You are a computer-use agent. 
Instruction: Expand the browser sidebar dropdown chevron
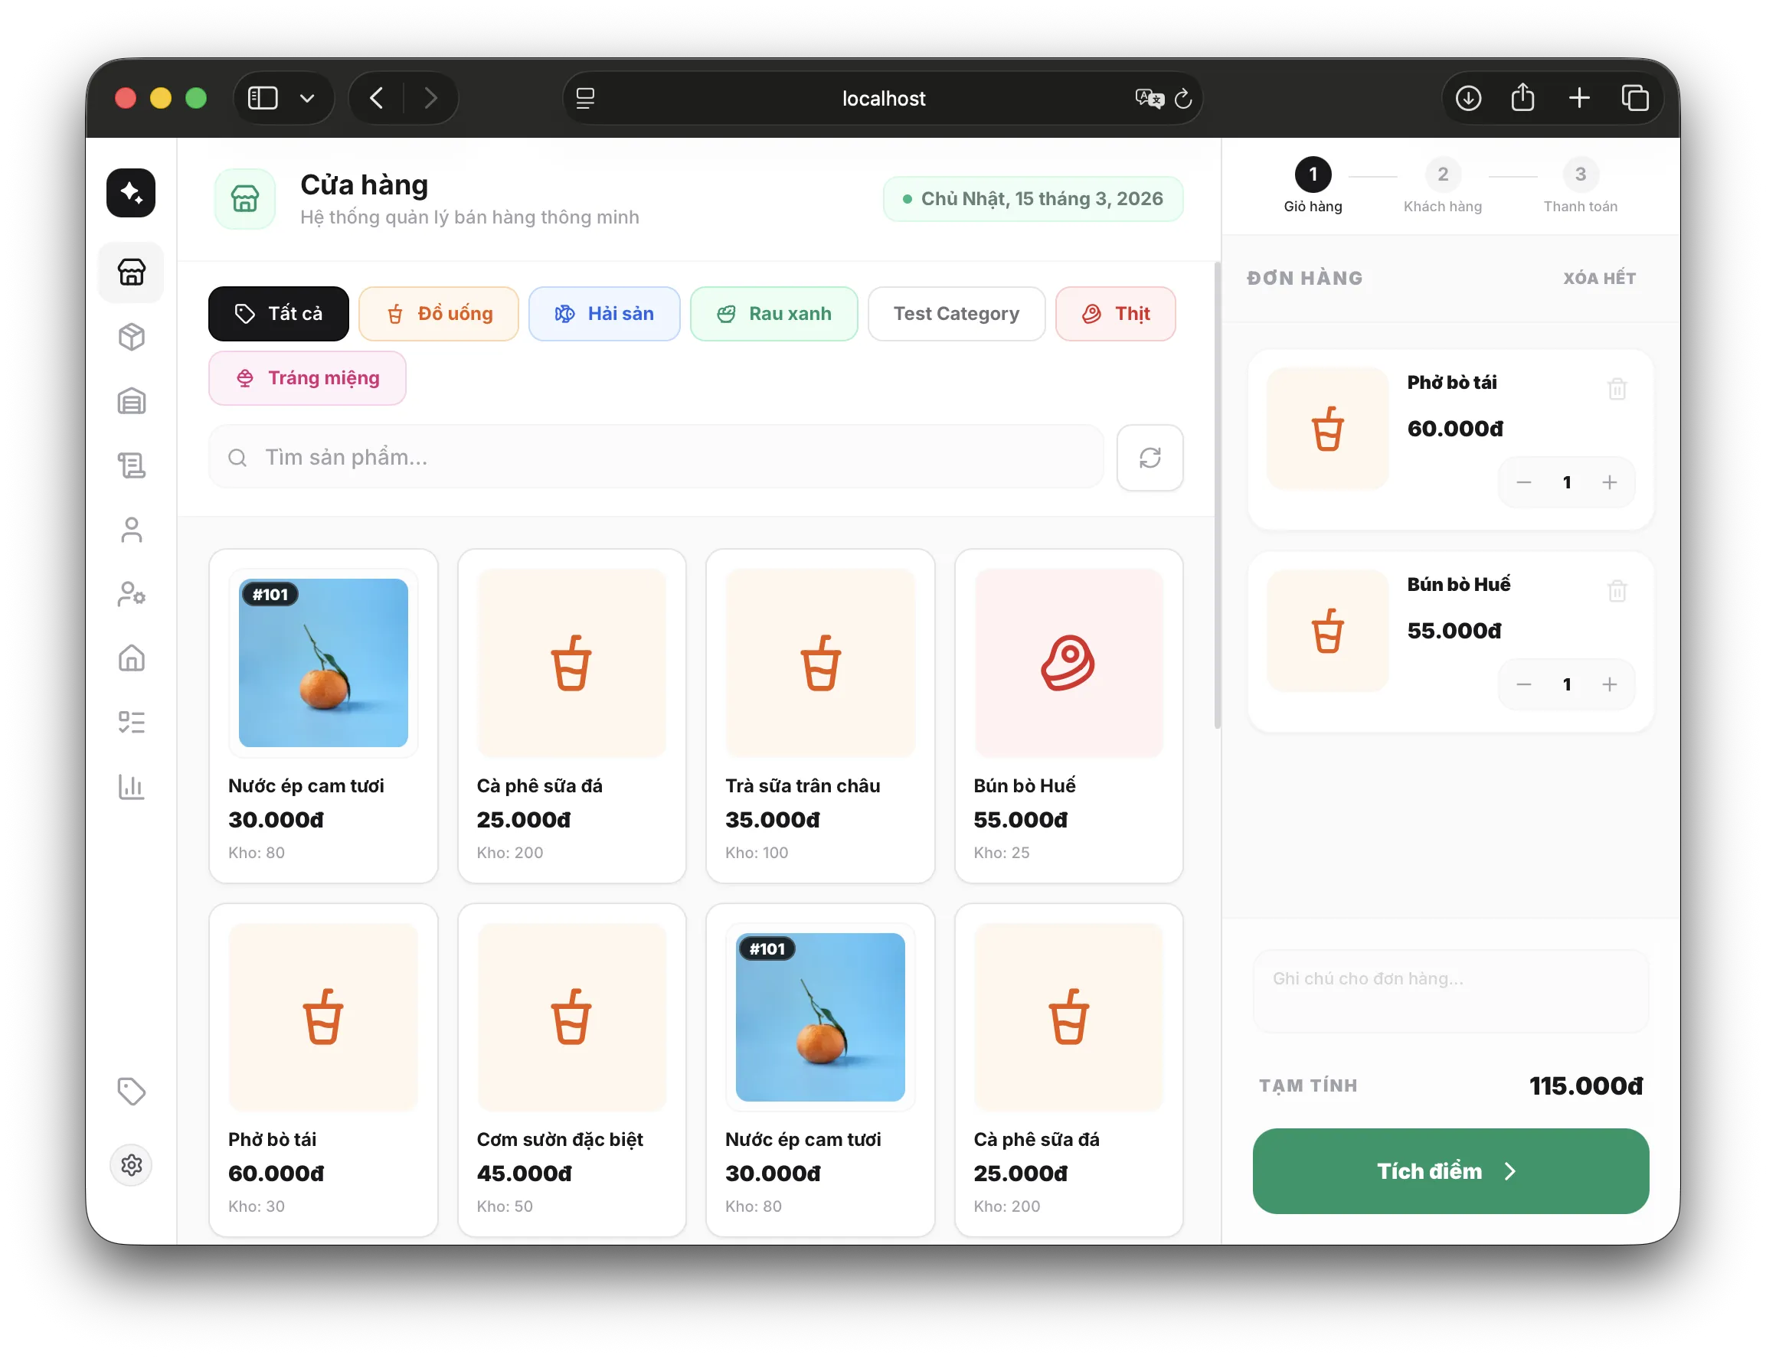[307, 99]
